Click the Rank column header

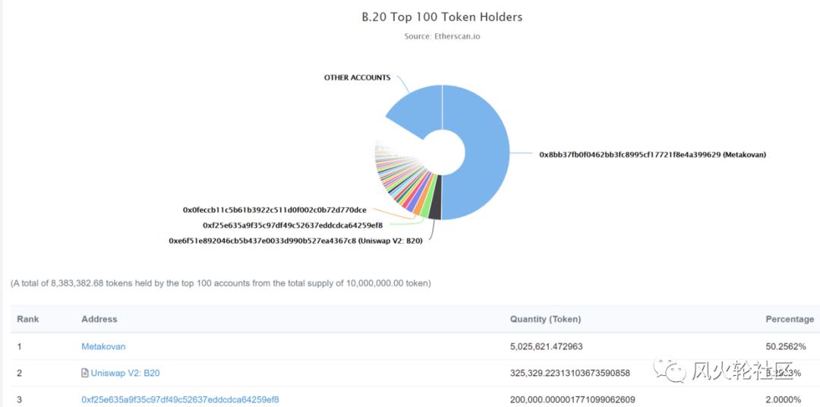tap(28, 319)
